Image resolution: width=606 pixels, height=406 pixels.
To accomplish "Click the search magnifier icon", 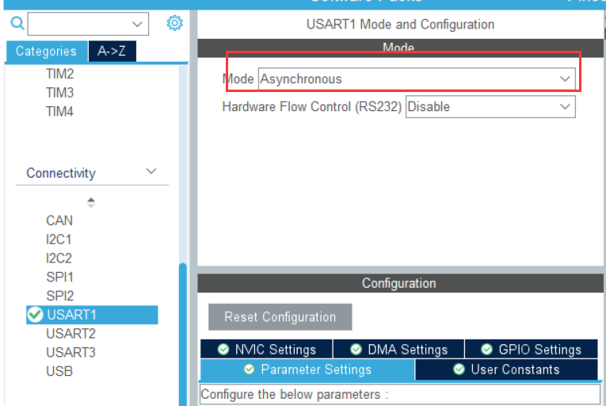I will pos(17,23).
